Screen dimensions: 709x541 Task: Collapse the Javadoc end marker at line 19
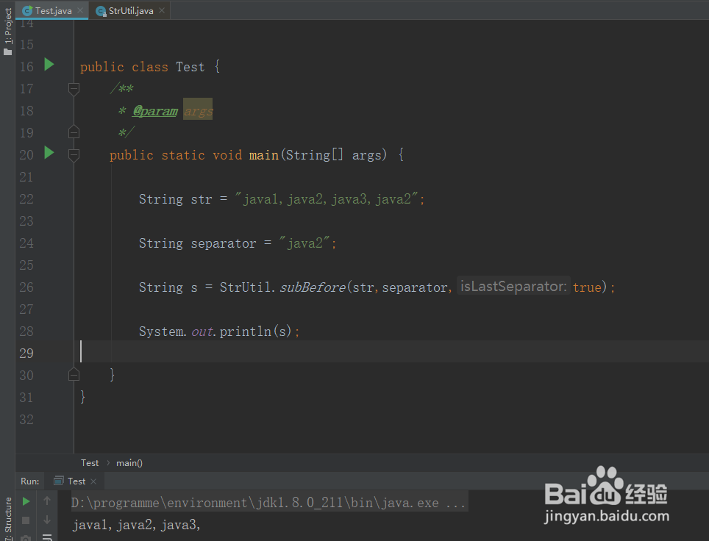[74, 132]
